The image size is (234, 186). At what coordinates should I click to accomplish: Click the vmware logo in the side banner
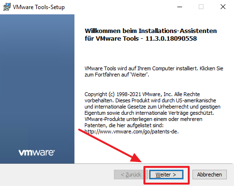pos(37,153)
